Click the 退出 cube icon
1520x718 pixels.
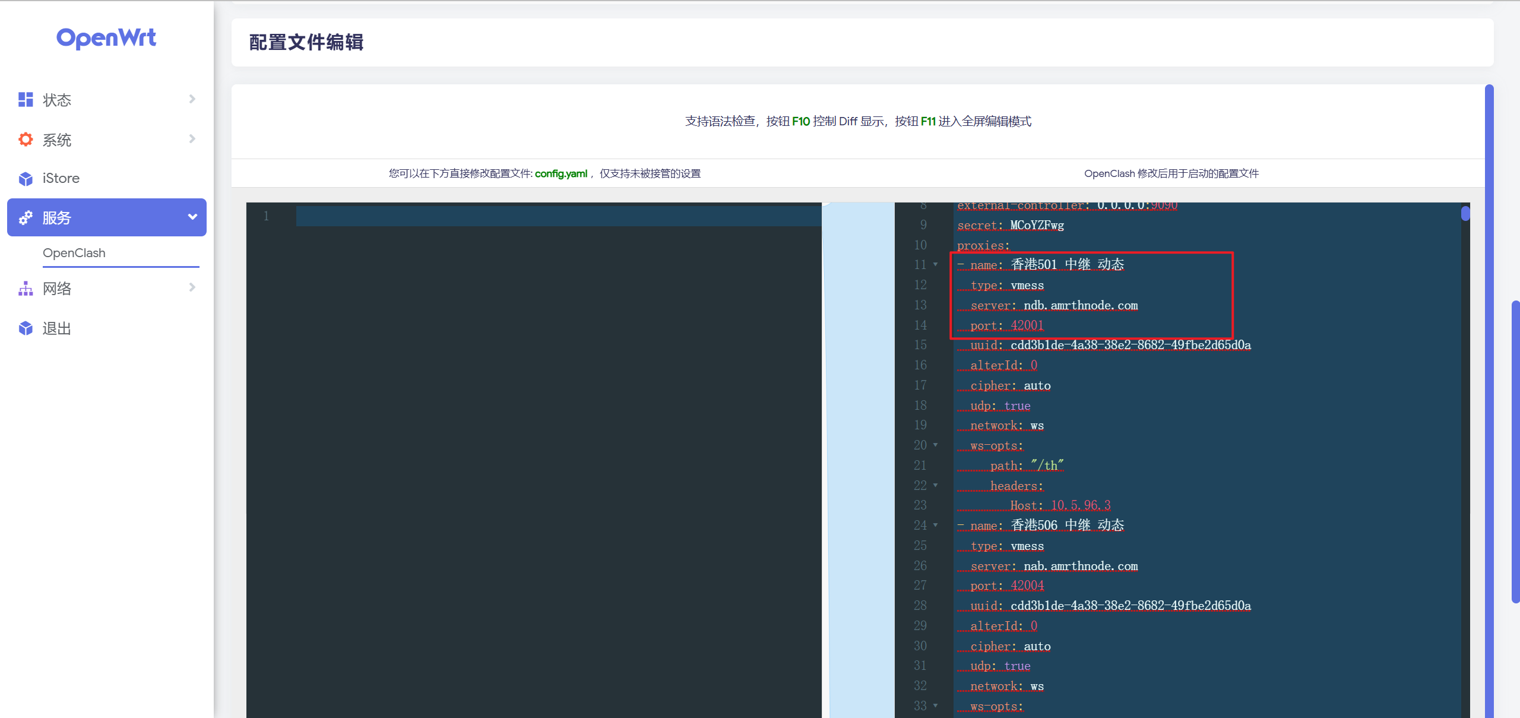(x=26, y=328)
